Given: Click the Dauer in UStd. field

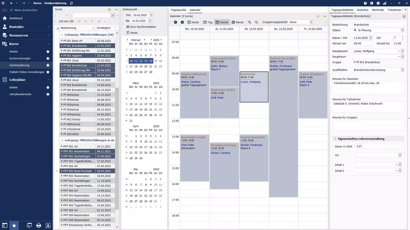Looking at the screenshot, I should (378, 146).
